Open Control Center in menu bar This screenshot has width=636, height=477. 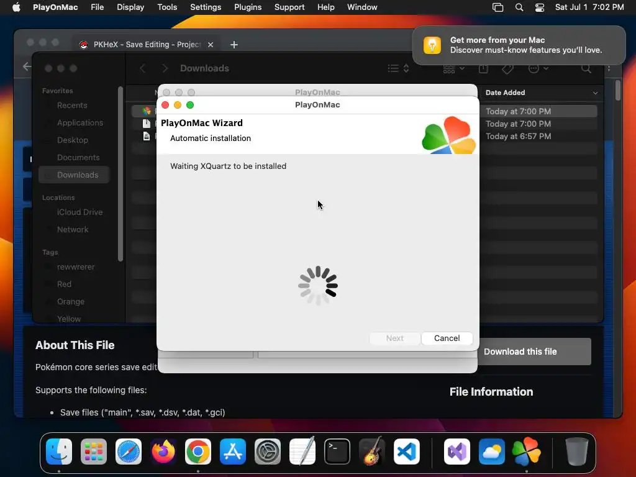[540, 7]
